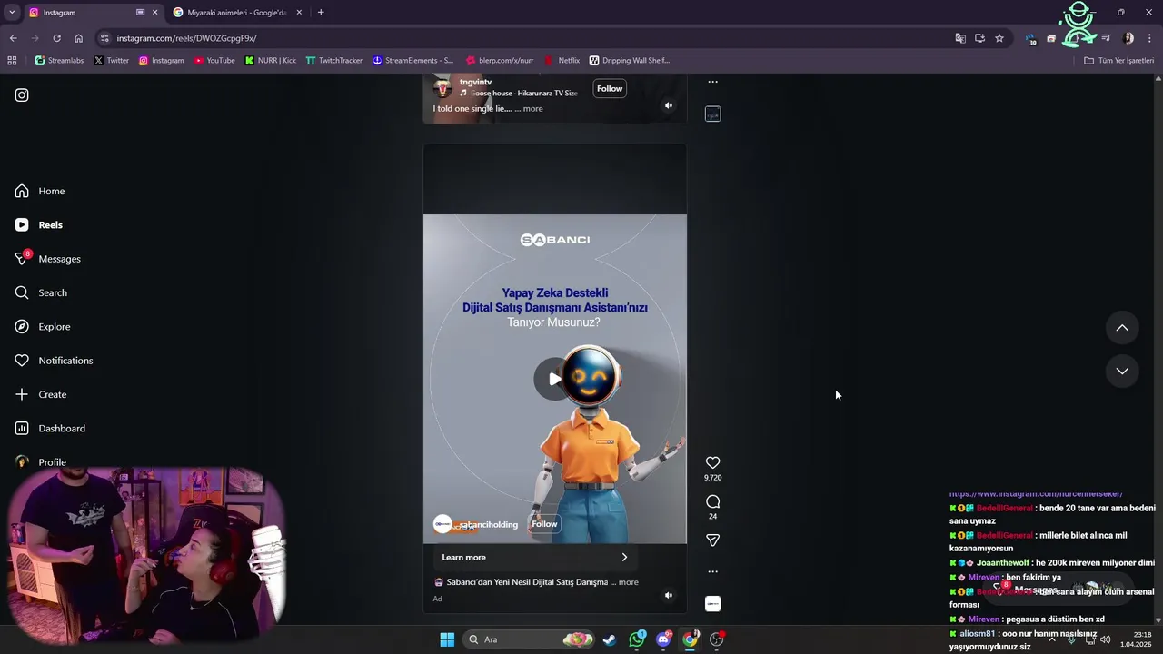
Task: Open the Instagram bookmark in bookmarks bar
Action: (161, 61)
